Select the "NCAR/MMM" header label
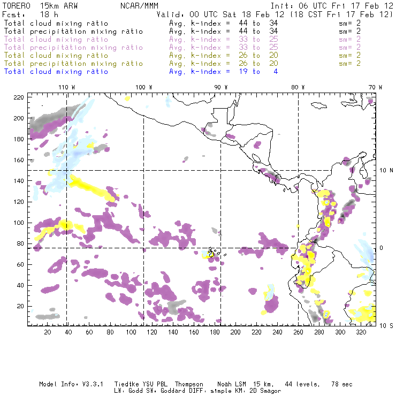The height and width of the screenshot is (396, 396). point(139,6)
